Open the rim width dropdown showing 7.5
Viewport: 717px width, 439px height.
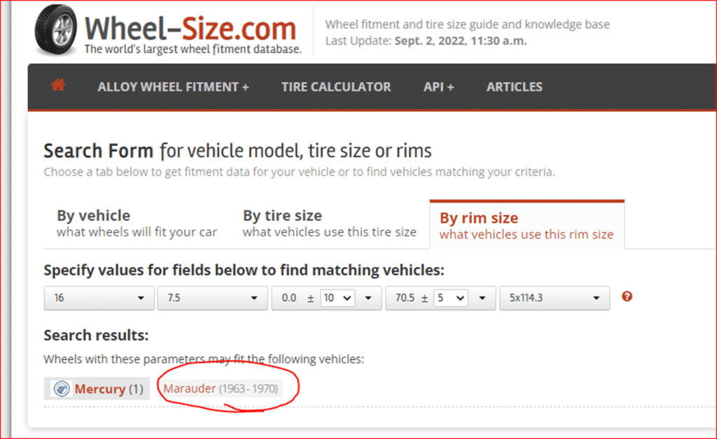pos(212,297)
